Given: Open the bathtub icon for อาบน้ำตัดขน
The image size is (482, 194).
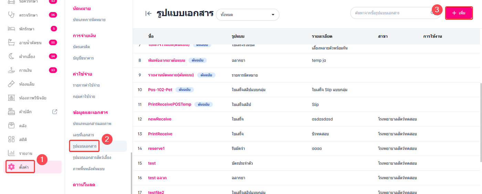Looking at the screenshot, I should coord(11,43).
